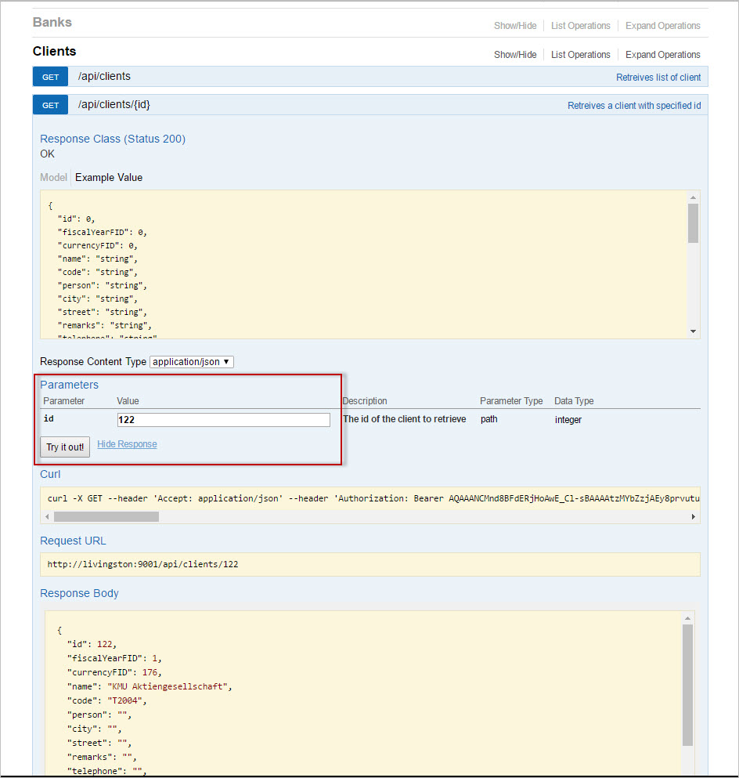Screen dimensions: 739x778
Task: Click scroll-left arrow in Curl box
Action: (48, 517)
